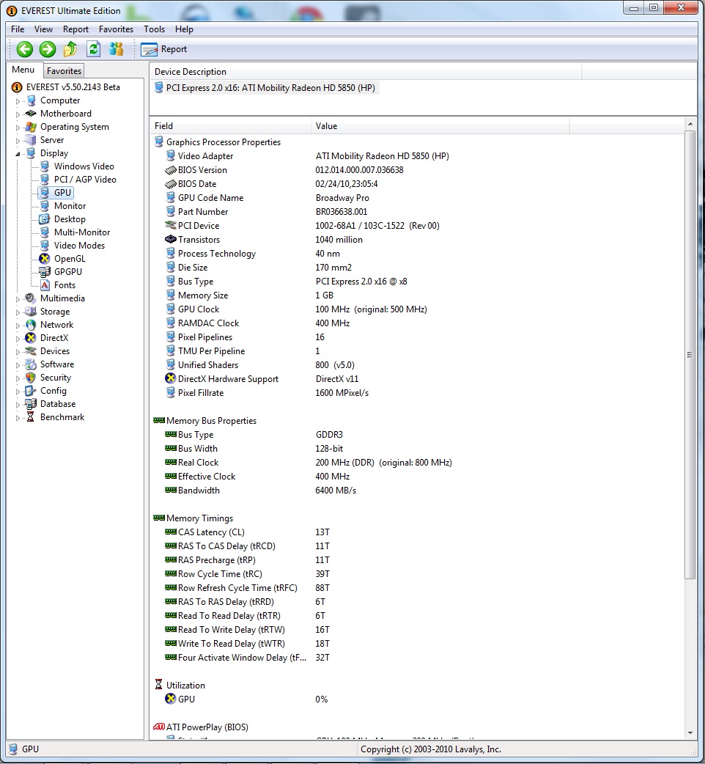The height and width of the screenshot is (764, 705).
Task: Click the Monitor icon in Display tree
Action: (x=44, y=205)
